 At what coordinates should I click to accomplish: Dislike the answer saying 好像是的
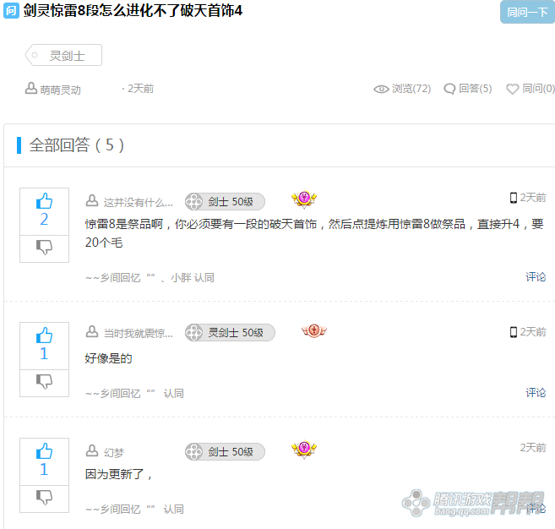[x=44, y=382]
